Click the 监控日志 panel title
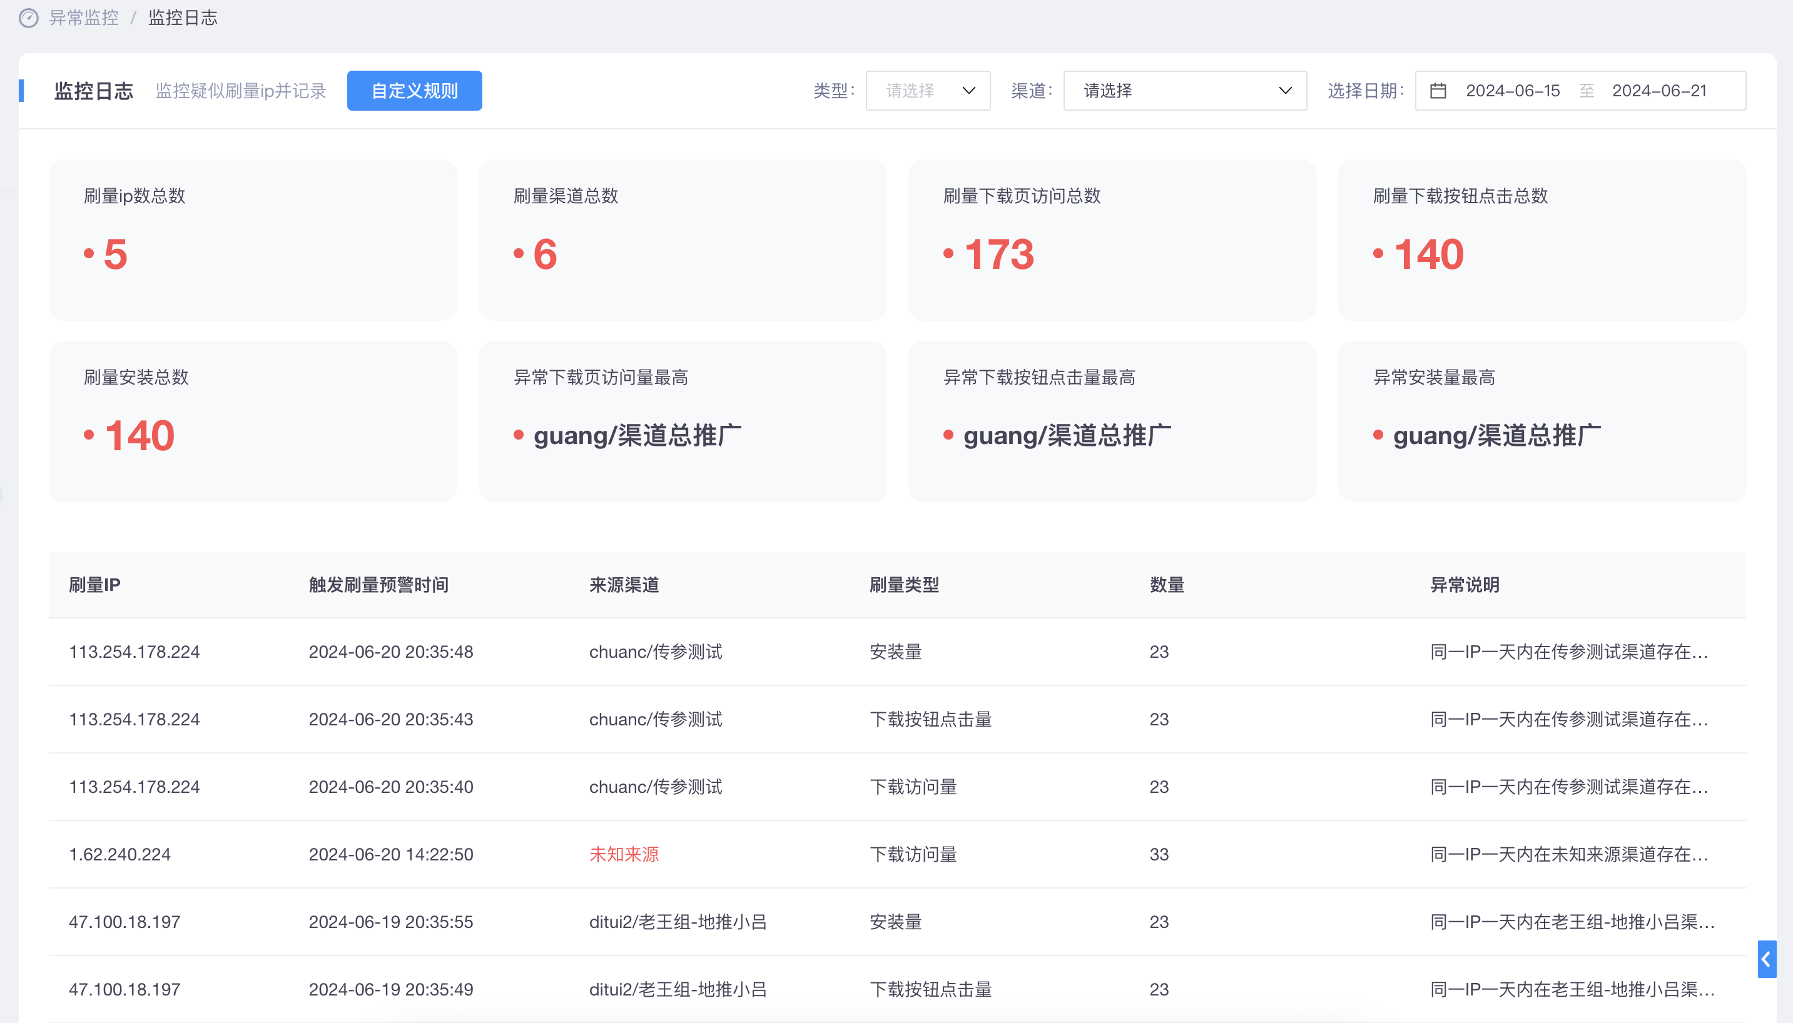 click(93, 91)
